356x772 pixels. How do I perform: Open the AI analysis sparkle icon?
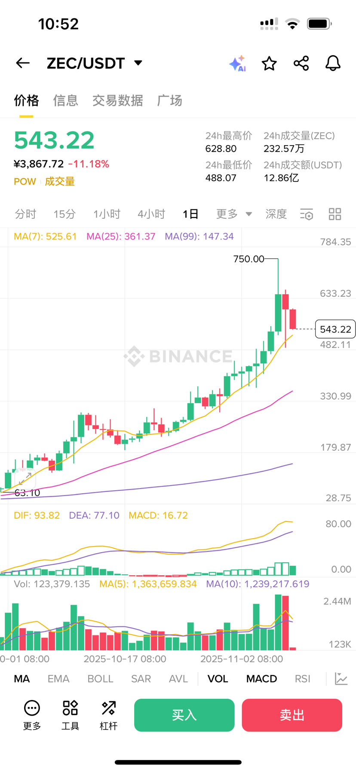[237, 63]
